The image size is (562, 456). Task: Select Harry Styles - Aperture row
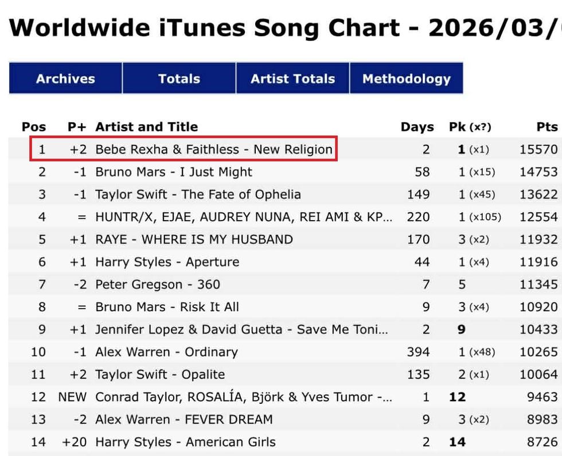pyautogui.click(x=167, y=262)
